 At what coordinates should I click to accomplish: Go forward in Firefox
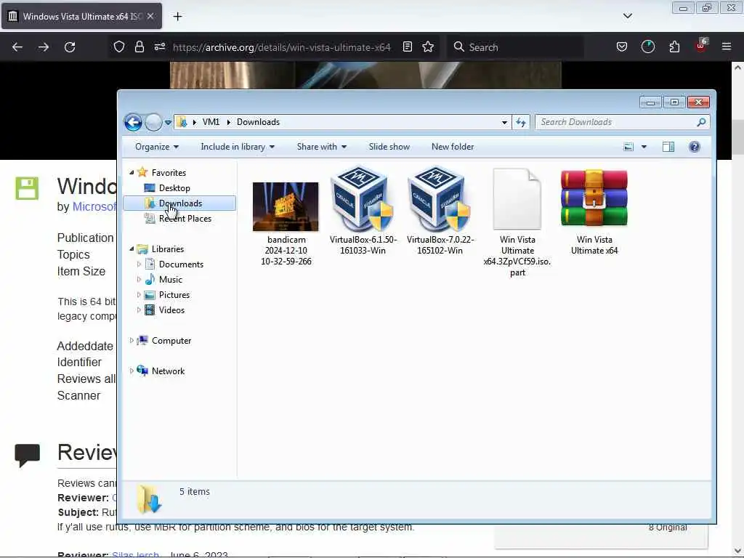tap(43, 47)
